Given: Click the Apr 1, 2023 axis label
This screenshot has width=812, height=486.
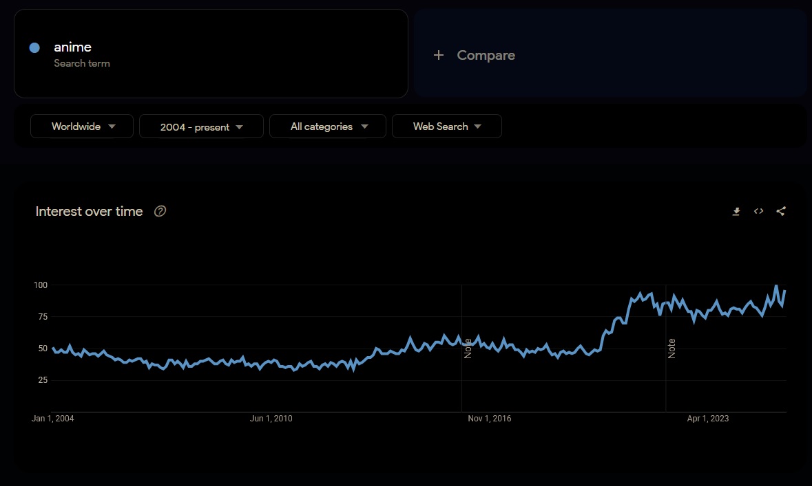Looking at the screenshot, I should click(707, 418).
